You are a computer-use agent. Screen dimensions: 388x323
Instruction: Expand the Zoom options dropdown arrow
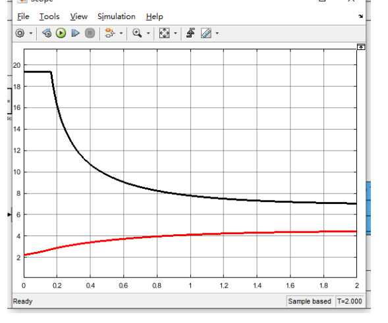pyautogui.click(x=148, y=33)
